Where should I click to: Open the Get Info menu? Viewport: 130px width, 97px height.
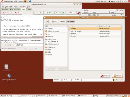[23, 7]
